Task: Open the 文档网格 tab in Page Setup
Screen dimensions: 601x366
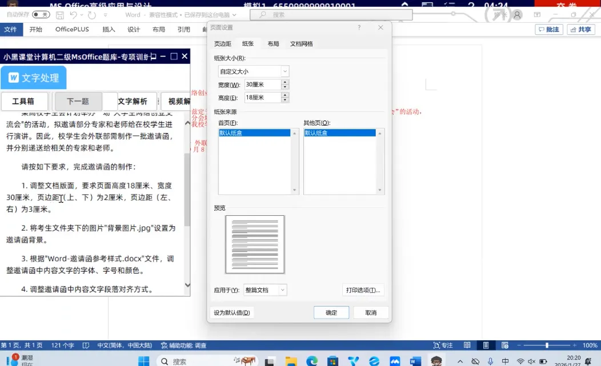Action: 301,44
